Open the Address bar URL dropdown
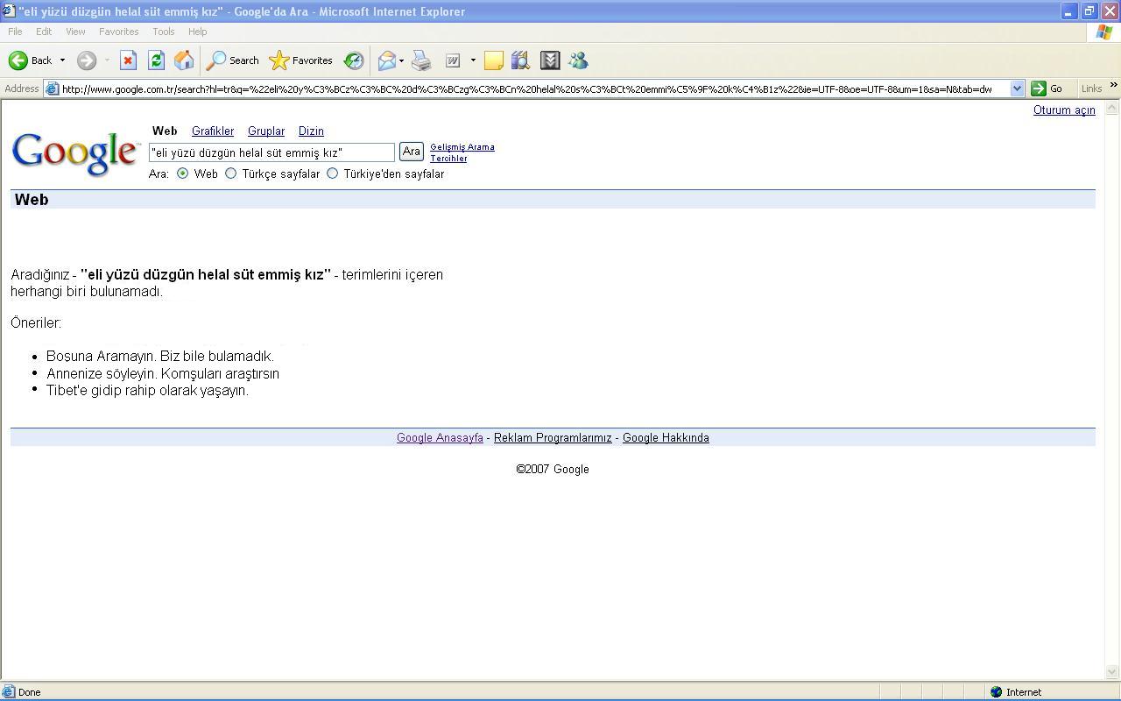 [x=1017, y=89]
